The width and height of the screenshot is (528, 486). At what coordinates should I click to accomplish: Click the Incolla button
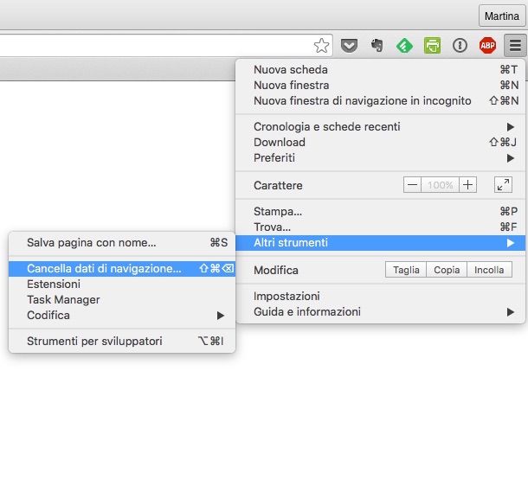pyautogui.click(x=490, y=270)
